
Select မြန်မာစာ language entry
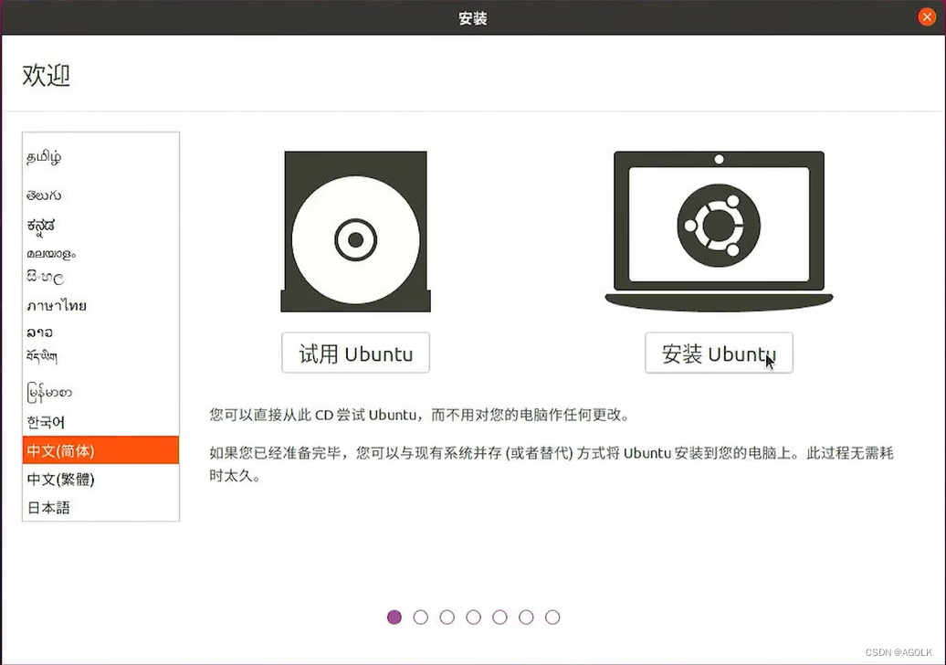coord(100,393)
